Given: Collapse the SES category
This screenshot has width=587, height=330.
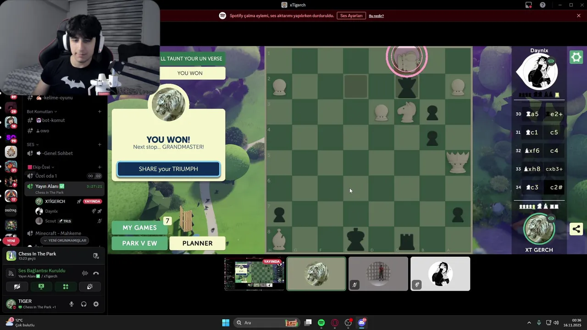Looking at the screenshot, I should pyautogui.click(x=33, y=144).
